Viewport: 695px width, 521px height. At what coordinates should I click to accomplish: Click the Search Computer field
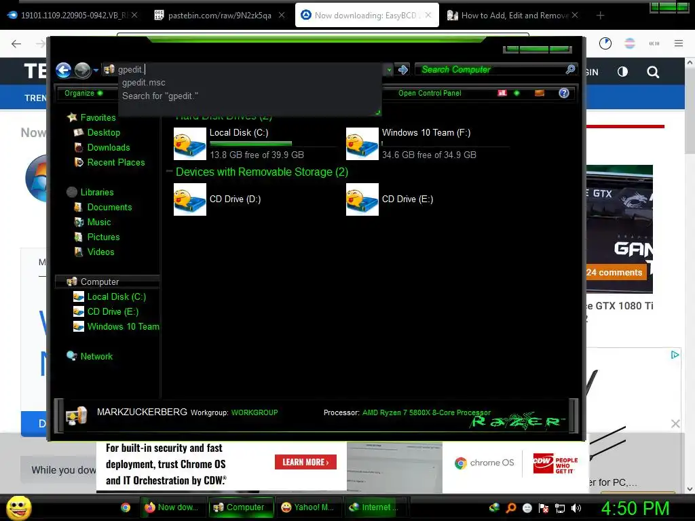(491, 70)
